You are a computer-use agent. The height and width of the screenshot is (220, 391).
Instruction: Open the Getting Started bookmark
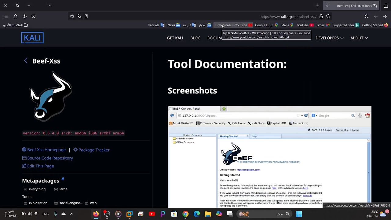pos(375,25)
